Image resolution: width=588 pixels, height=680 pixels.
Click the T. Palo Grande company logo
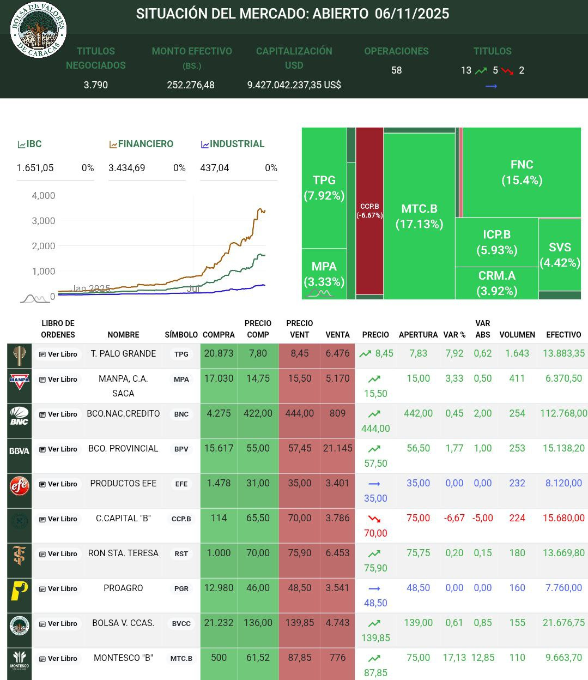coord(20,356)
